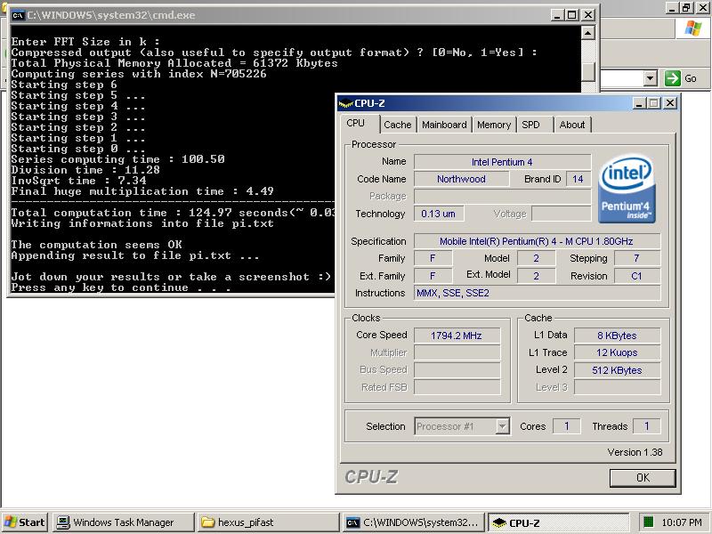Open address bar dropdown in background window
The image size is (712, 534).
pyautogui.click(x=651, y=78)
